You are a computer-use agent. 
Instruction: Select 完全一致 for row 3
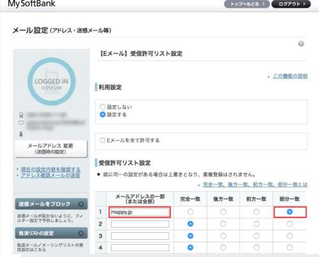pos(190,236)
